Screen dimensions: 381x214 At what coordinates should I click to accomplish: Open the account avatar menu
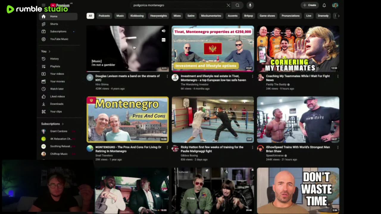335,5
